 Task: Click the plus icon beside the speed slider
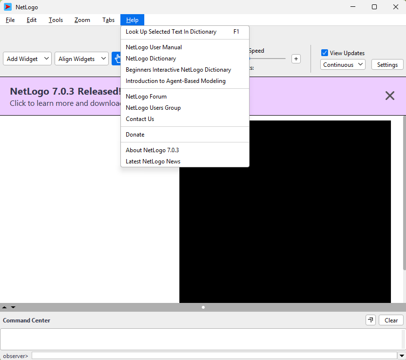[x=296, y=59]
